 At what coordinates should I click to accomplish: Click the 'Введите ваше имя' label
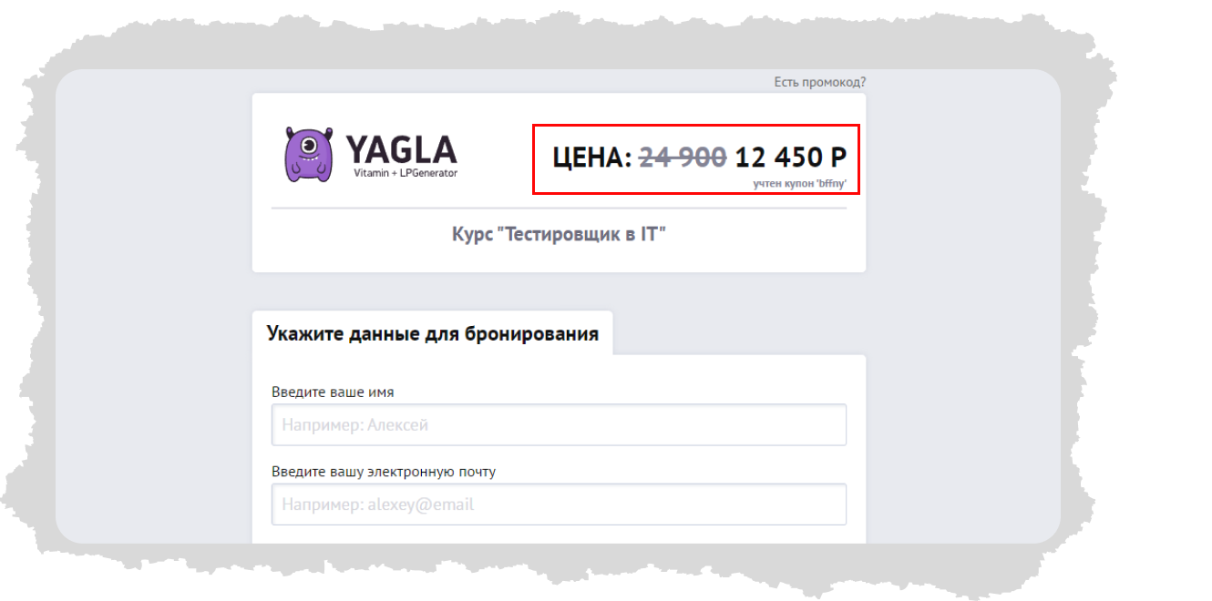click(x=333, y=392)
